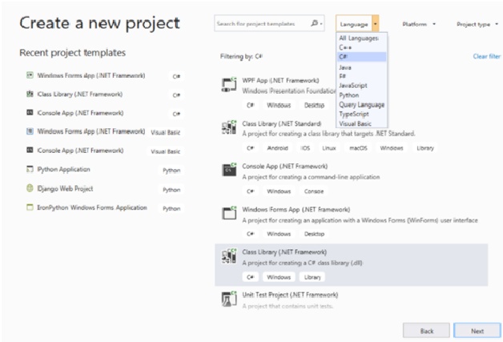The height and width of the screenshot is (342, 503).
Task: Choose Visual Basic from the language list
Action: click(355, 124)
